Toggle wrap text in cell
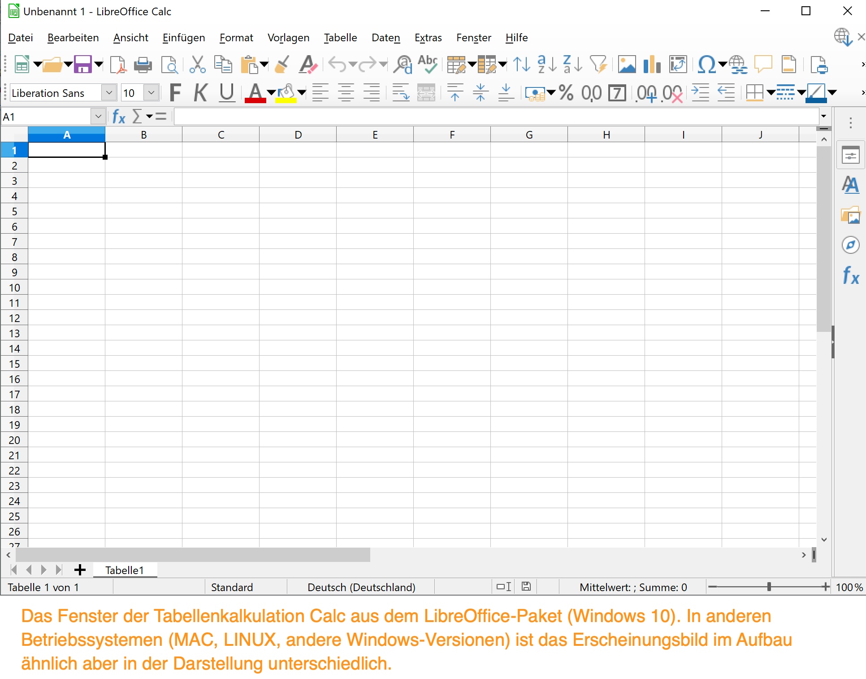This screenshot has height=679, width=866. coord(401,93)
